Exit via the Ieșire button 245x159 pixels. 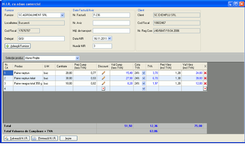tap(68, 138)
